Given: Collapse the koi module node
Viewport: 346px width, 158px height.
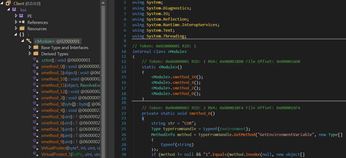Looking at the screenshot, I should pos(9,10).
